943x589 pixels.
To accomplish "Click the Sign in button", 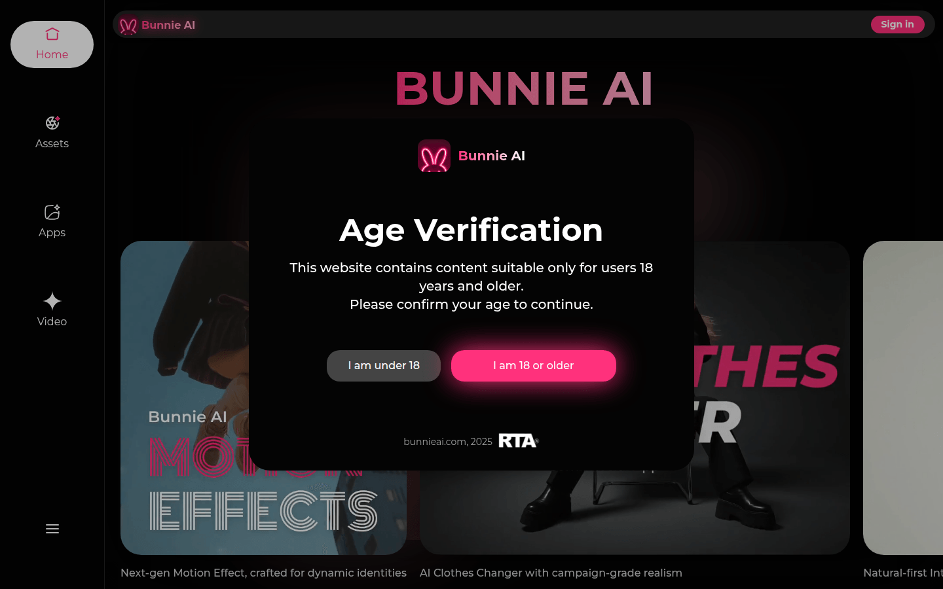I will [x=897, y=24].
